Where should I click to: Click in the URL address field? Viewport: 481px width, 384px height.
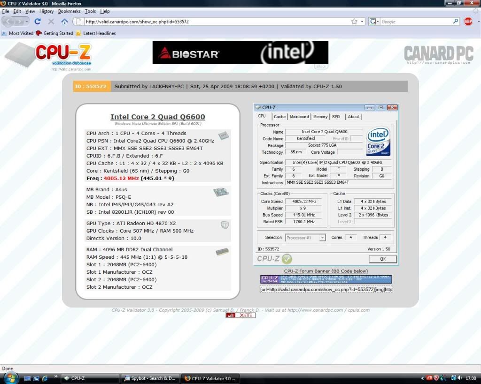217,22
